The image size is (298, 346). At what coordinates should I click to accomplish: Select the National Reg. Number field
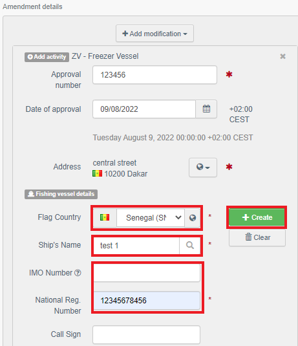147,301
